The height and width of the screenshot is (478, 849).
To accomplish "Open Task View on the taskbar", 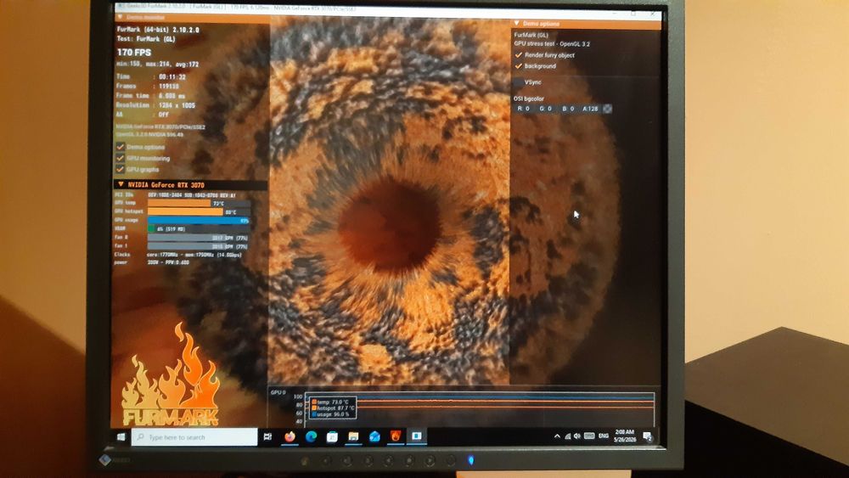I will point(267,436).
